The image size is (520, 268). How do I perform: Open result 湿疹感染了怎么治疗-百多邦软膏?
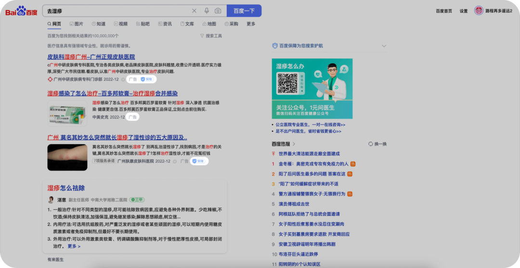112,94
